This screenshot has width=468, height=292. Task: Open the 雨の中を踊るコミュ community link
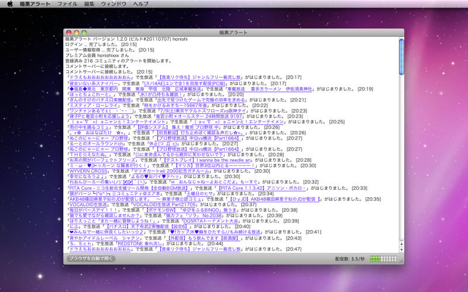tap(90, 127)
